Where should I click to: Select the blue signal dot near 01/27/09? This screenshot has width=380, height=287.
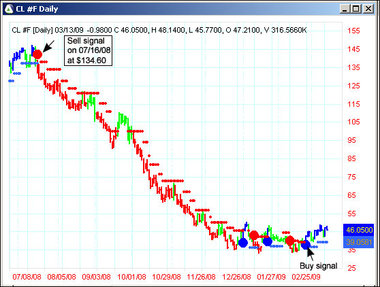pyautogui.click(x=268, y=241)
